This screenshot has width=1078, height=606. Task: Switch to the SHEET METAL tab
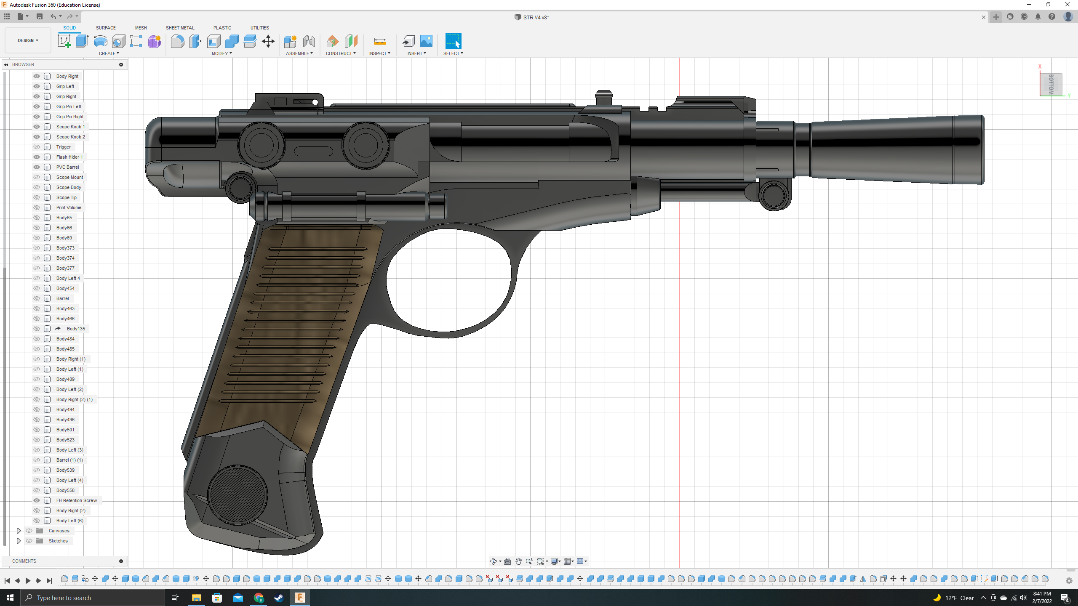(180, 28)
